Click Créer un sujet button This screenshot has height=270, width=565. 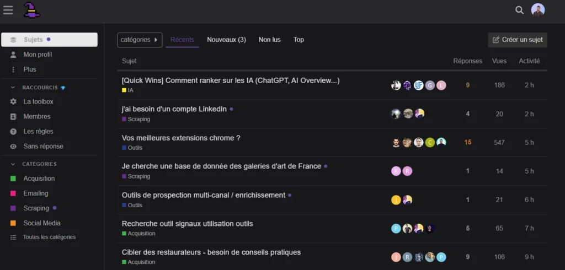(x=518, y=40)
